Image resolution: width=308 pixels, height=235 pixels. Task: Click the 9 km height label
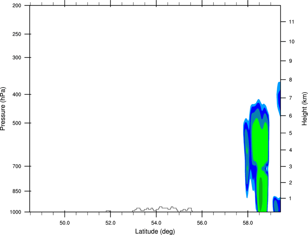[x=291, y=61]
